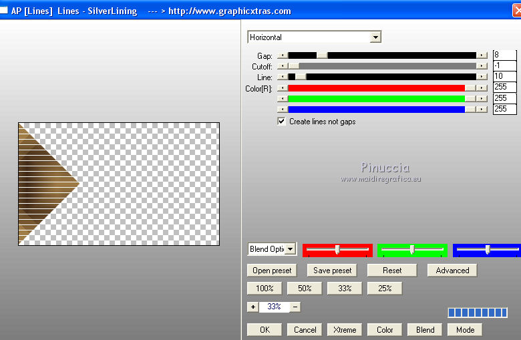The height and width of the screenshot is (340, 521).
Task: Click the Advanced button
Action: (x=452, y=271)
